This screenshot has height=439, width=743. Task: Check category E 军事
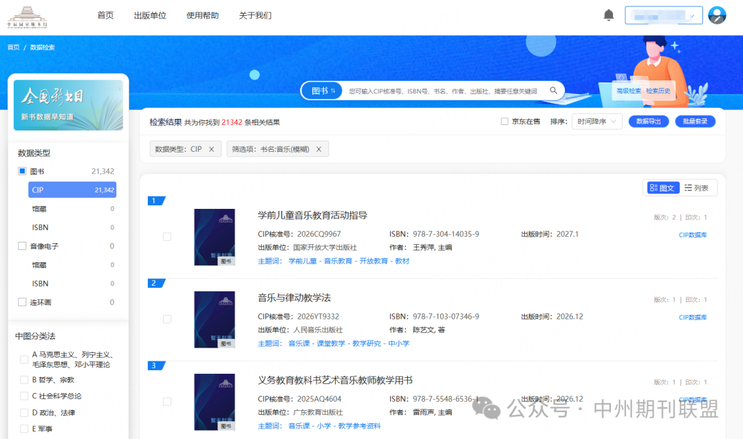click(x=24, y=429)
